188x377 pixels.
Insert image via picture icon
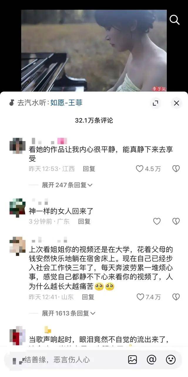pyautogui.click(x=132, y=360)
